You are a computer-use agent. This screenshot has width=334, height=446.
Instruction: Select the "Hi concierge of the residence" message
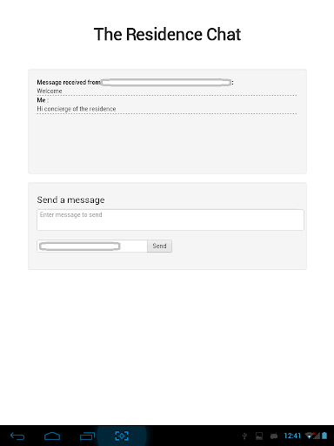pyautogui.click(x=77, y=109)
